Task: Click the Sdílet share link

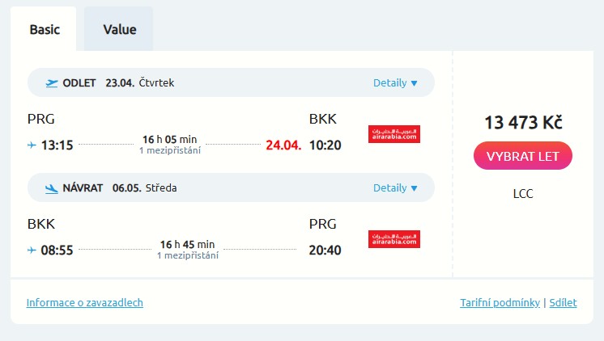Action: pos(564,303)
